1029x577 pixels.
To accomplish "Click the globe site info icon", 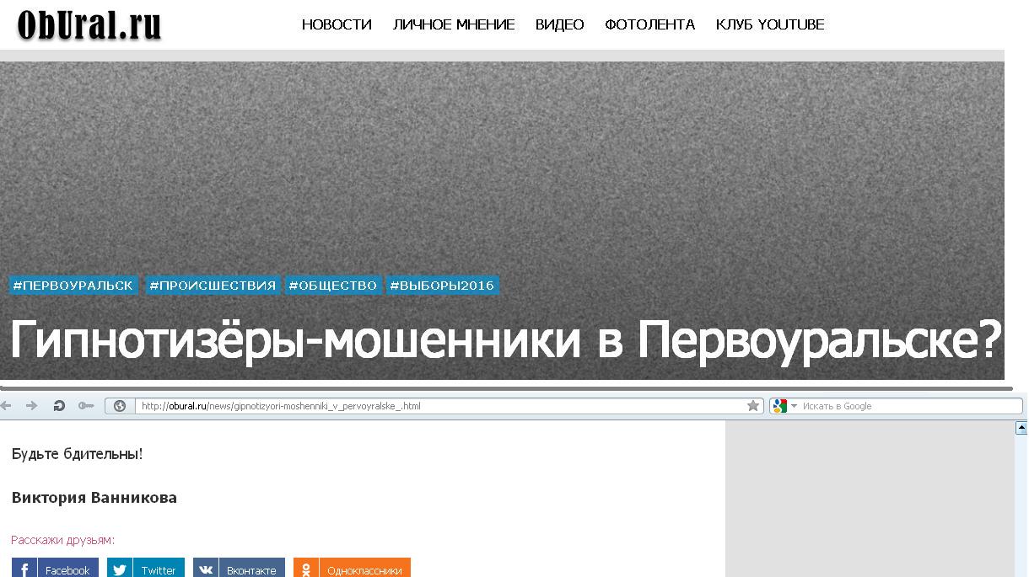I will (120, 406).
